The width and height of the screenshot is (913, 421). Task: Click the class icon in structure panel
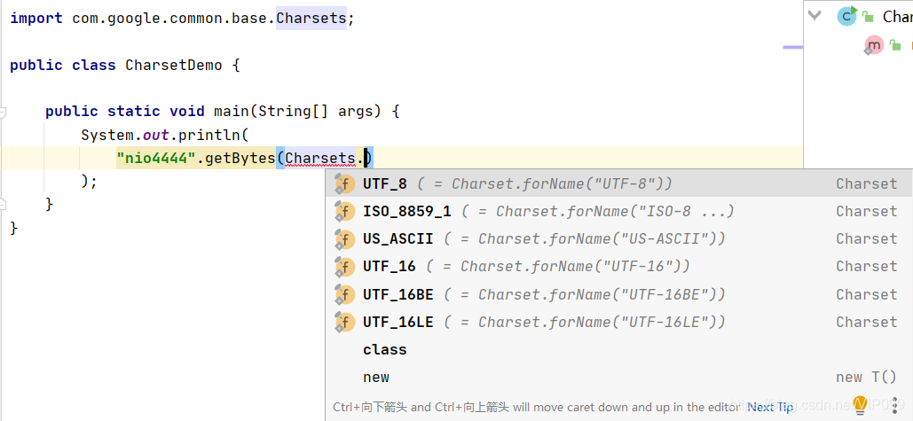pos(847,16)
